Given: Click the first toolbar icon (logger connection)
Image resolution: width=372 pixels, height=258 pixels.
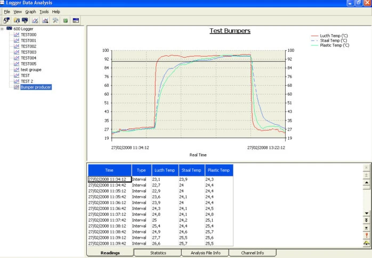Looking at the screenshot, I should [6, 20].
